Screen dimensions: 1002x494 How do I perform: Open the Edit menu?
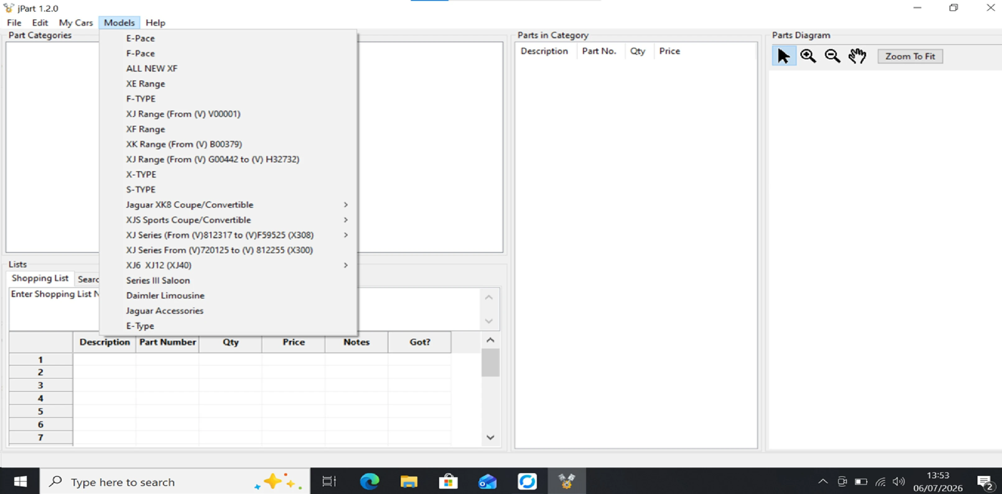click(40, 23)
